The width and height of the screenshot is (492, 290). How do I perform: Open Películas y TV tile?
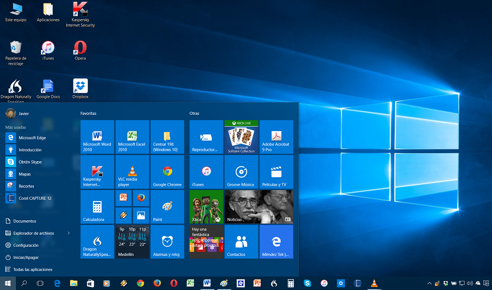point(276,172)
